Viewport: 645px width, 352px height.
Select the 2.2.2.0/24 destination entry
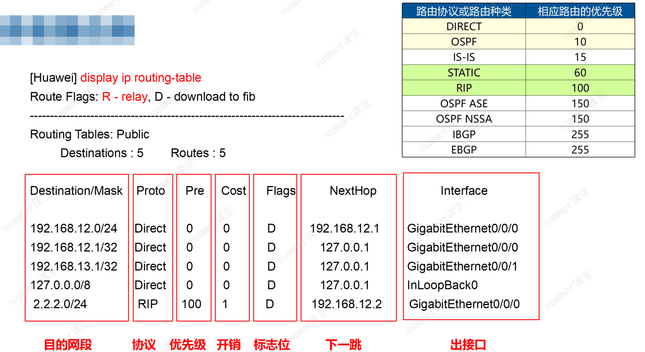pyautogui.click(x=60, y=304)
